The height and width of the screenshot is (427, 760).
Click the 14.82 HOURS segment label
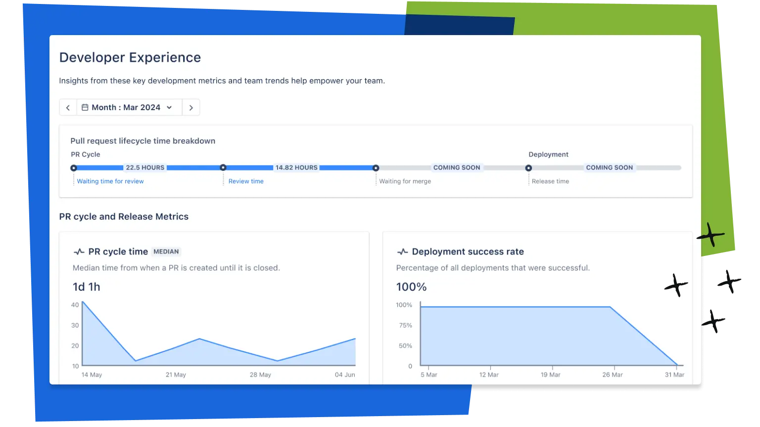click(296, 168)
